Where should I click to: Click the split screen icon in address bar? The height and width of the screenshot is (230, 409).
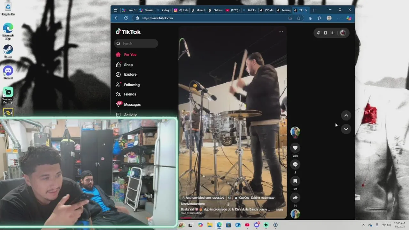pos(290,18)
